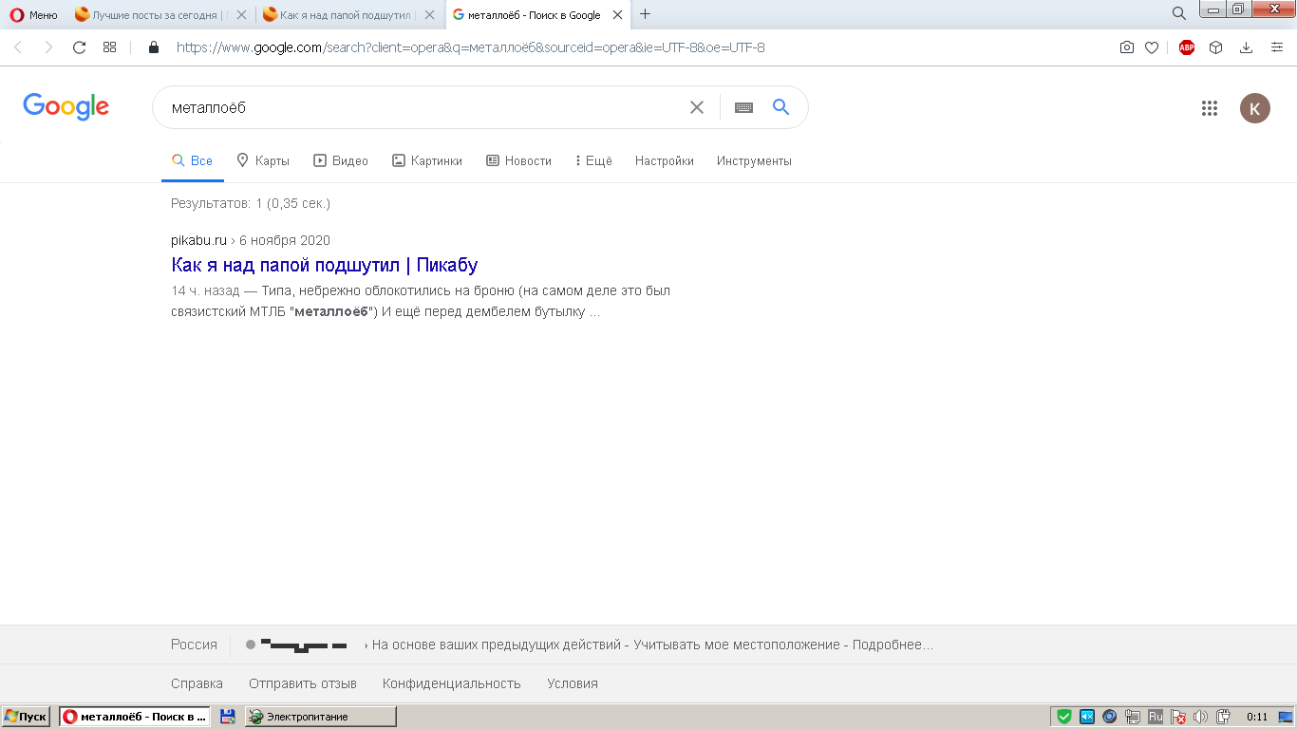
Task: Open the Opera Меню button
Action: pos(34,14)
